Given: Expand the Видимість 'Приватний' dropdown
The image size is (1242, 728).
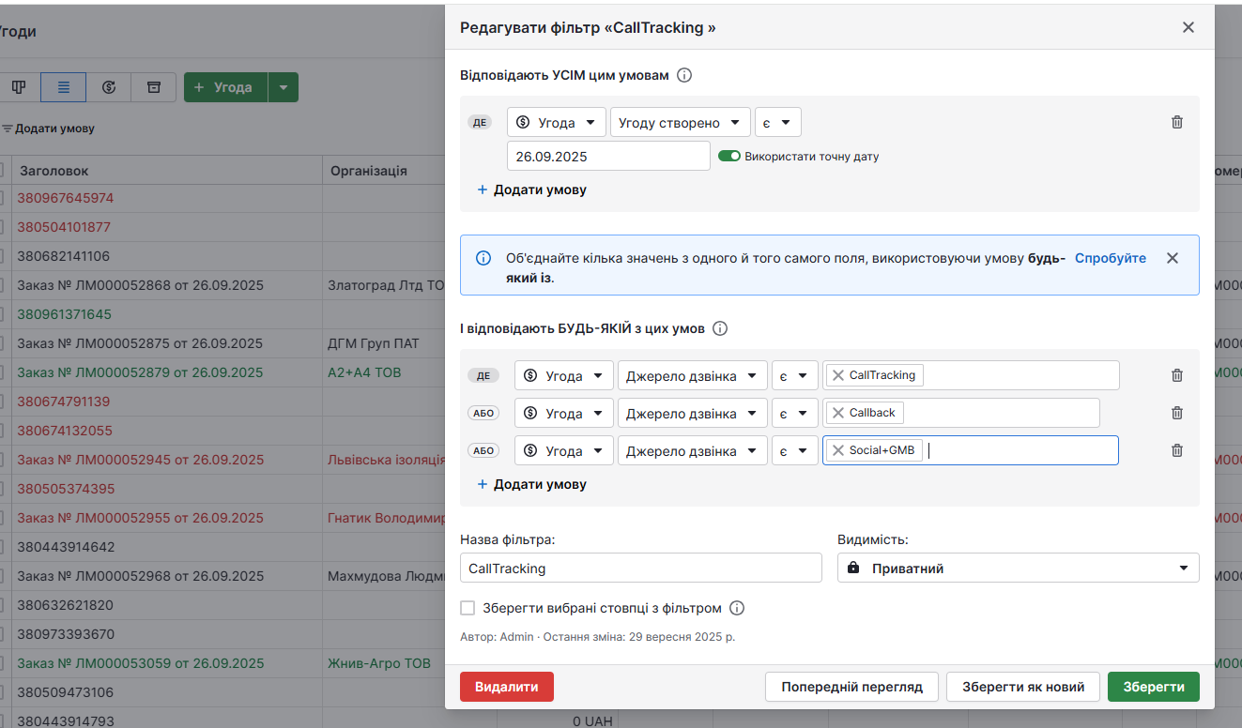Looking at the screenshot, I should pyautogui.click(x=1018, y=568).
